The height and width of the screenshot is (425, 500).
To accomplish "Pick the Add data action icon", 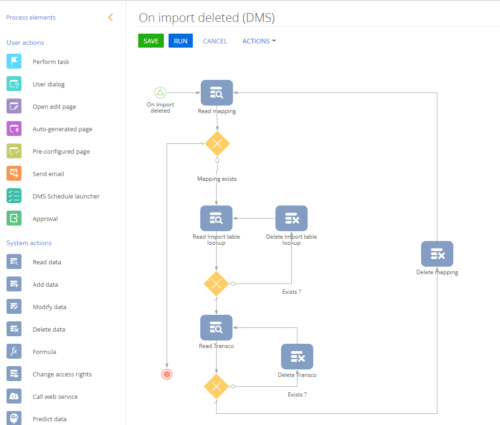I will tap(14, 284).
